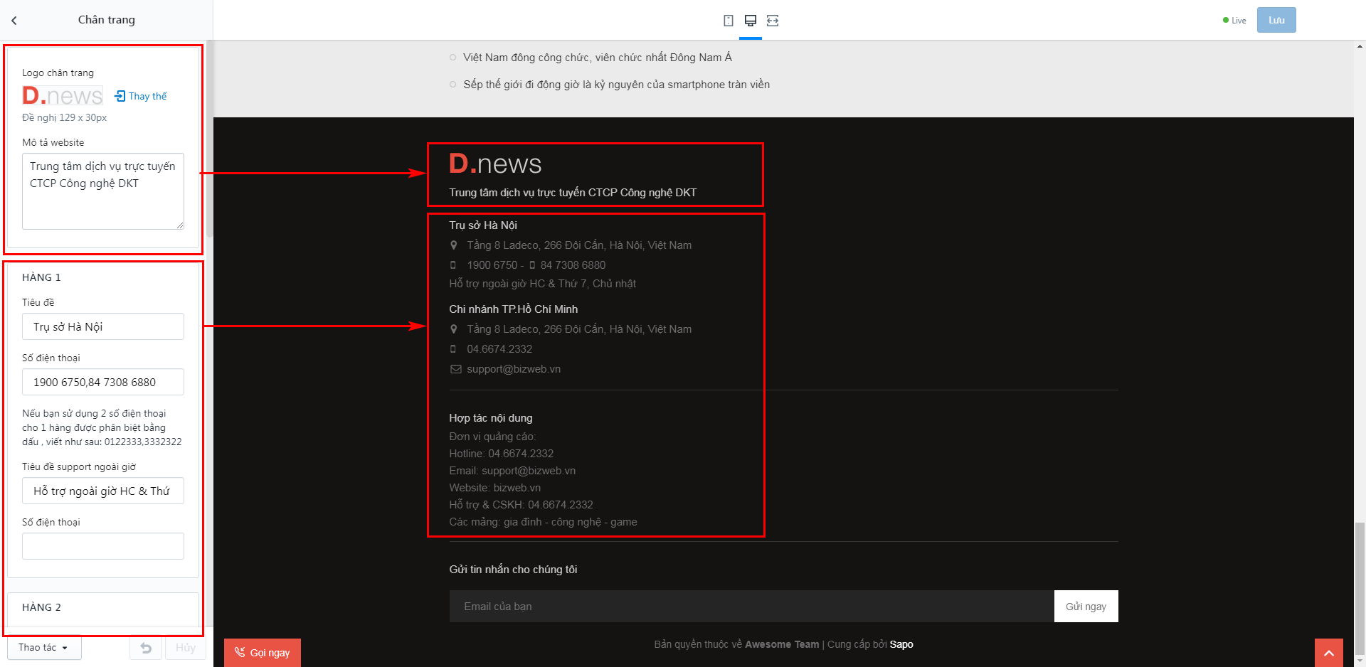Click the Gửi tin nhắn cho chúng tôi heading
Image resolution: width=1366 pixels, height=667 pixels.
tap(513, 570)
